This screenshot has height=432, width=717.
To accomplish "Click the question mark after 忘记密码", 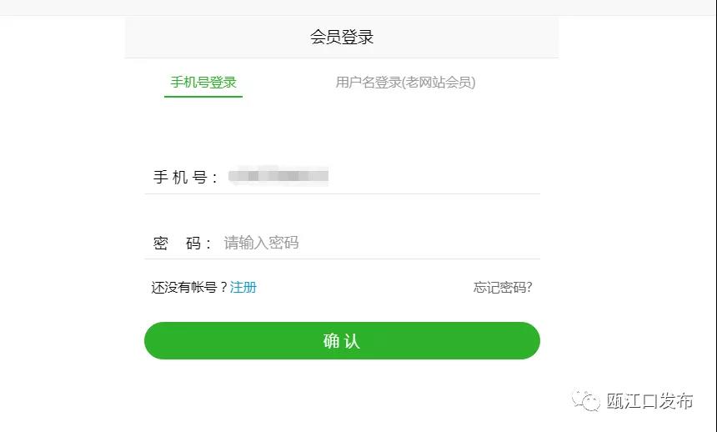I will [529, 288].
